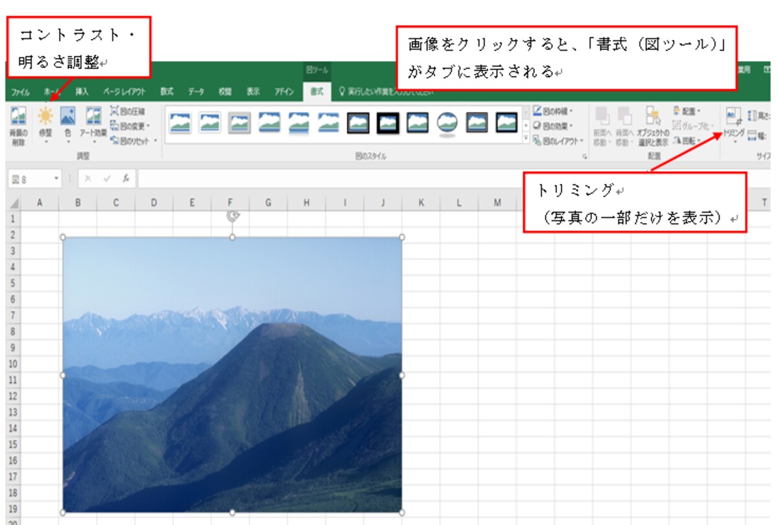Open the トリミング dropdown arrow
The width and height of the screenshot is (778, 525).
tap(735, 141)
